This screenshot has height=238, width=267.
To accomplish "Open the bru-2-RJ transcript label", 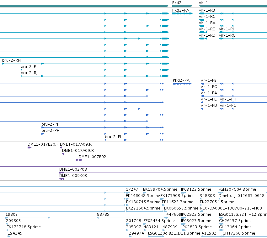I will pos(29,73).
